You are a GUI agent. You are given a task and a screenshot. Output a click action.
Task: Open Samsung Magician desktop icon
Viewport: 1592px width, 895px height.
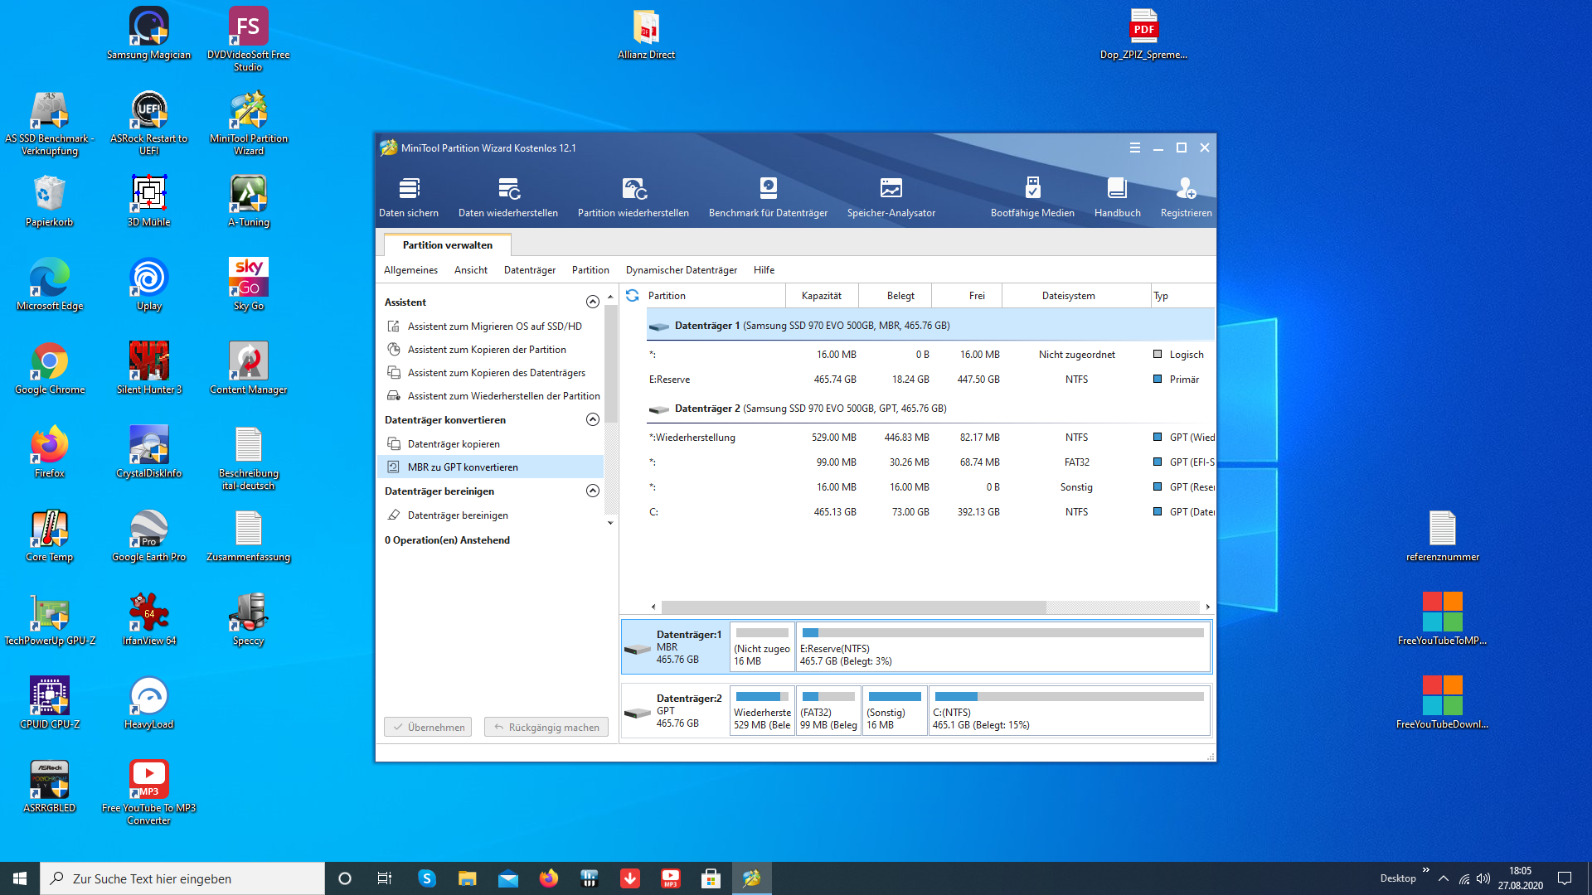pos(149,34)
